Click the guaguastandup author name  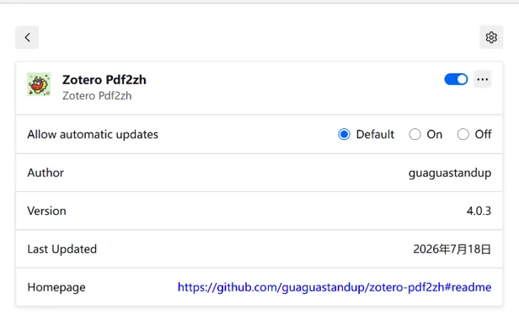pos(450,173)
